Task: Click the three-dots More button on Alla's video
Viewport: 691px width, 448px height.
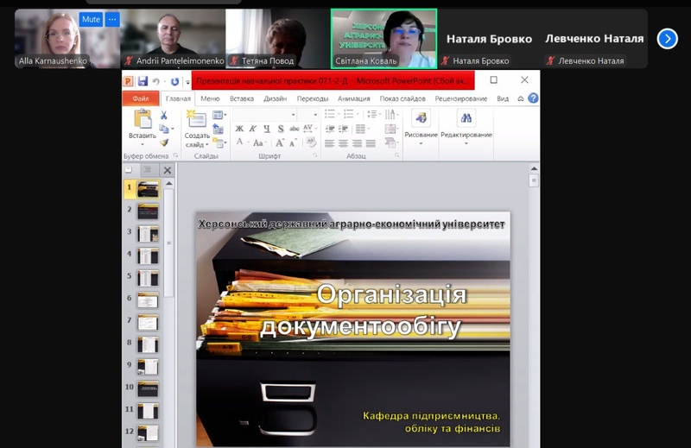Action: (x=112, y=19)
